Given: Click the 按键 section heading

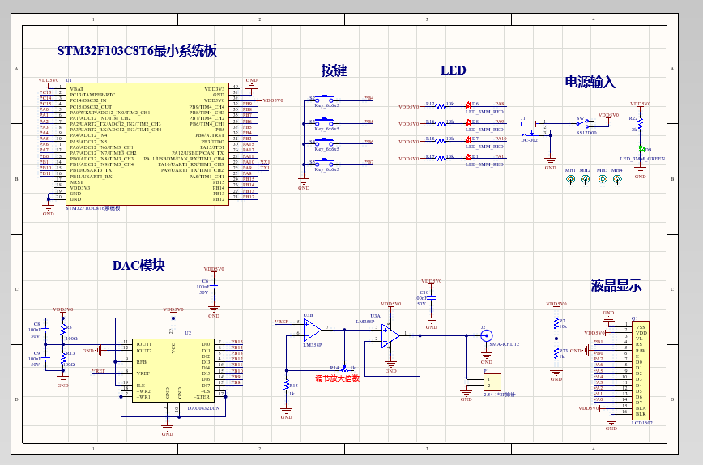Looking at the screenshot, I should (334, 70).
